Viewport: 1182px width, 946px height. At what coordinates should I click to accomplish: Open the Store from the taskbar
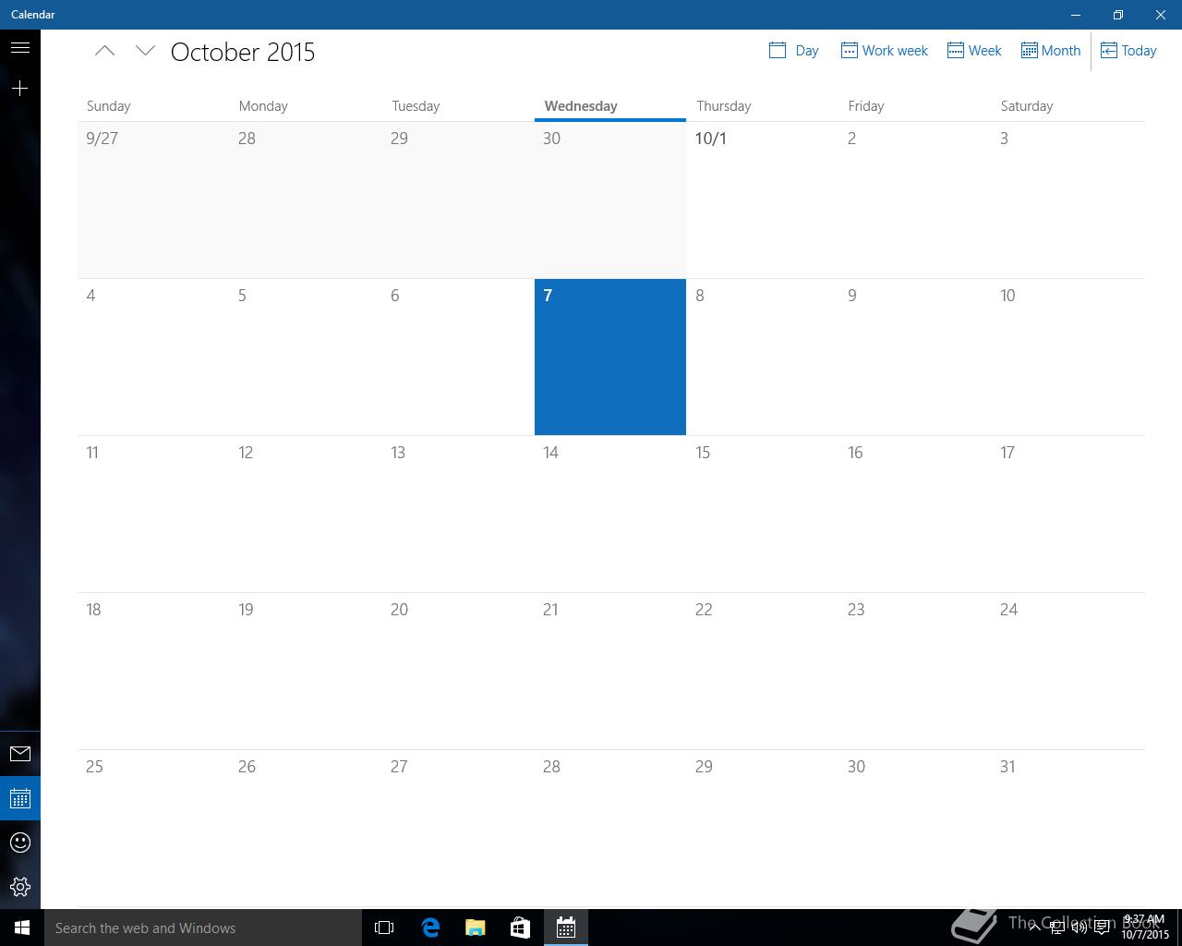tap(520, 928)
